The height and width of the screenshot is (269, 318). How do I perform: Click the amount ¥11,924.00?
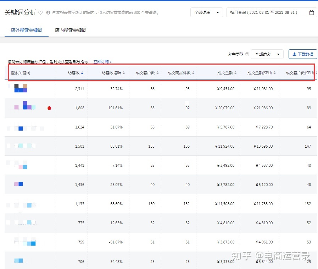coord(225,146)
